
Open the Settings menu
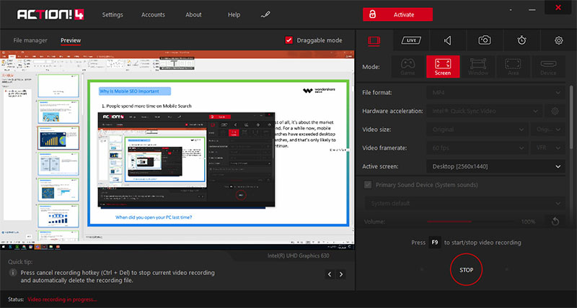coord(113,14)
